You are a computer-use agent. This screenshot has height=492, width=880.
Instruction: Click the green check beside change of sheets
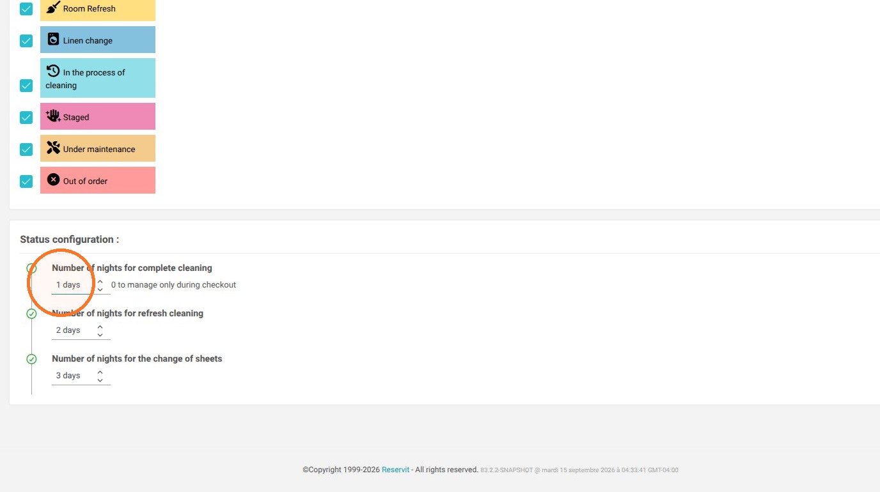[x=31, y=359]
